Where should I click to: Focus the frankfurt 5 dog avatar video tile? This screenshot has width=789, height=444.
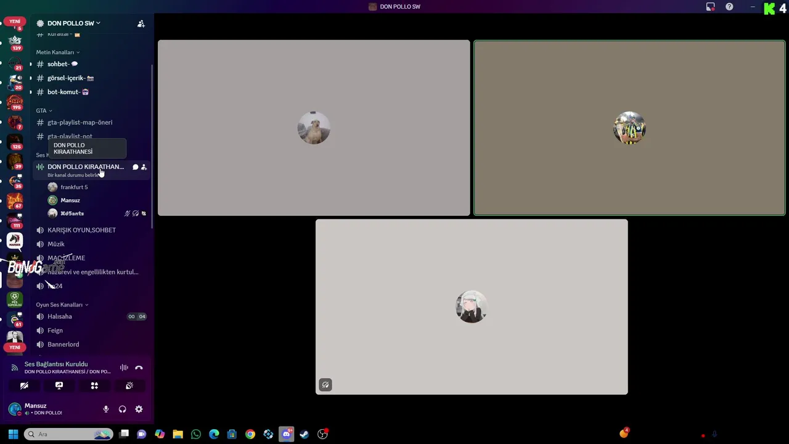314,128
